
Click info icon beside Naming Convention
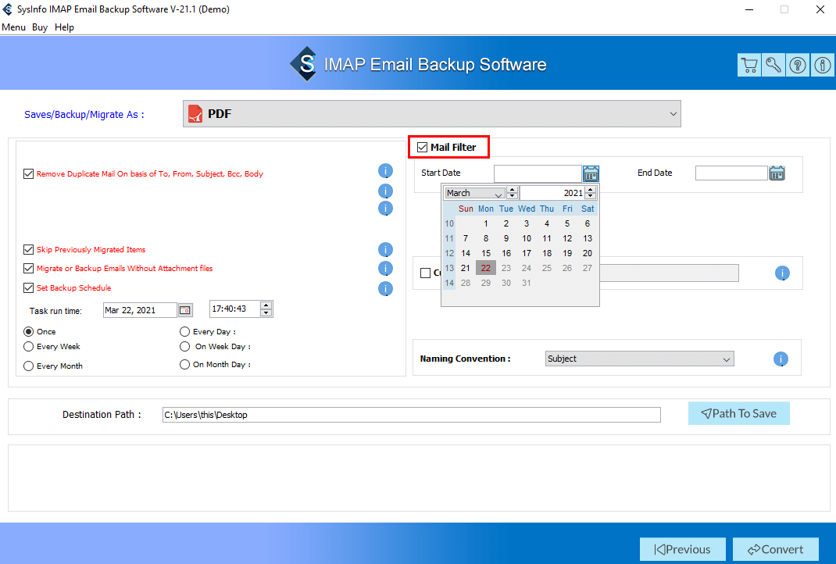[781, 359]
